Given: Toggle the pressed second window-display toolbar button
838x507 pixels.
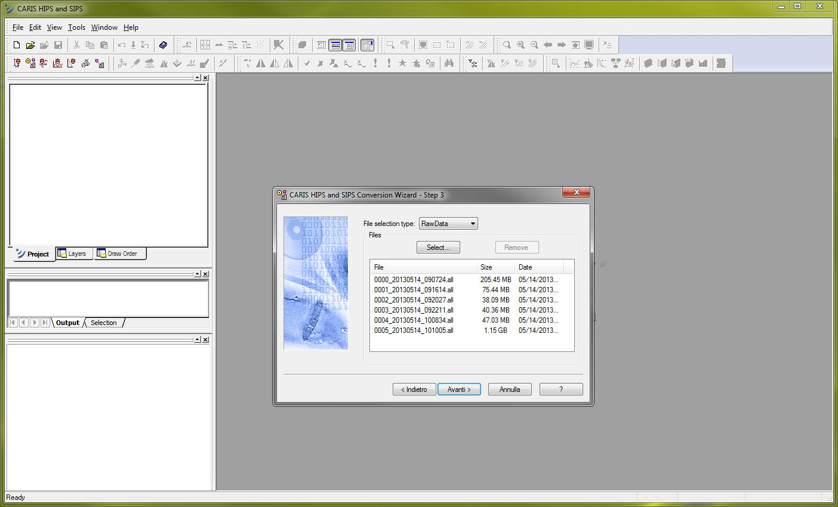Looking at the screenshot, I should (x=335, y=45).
